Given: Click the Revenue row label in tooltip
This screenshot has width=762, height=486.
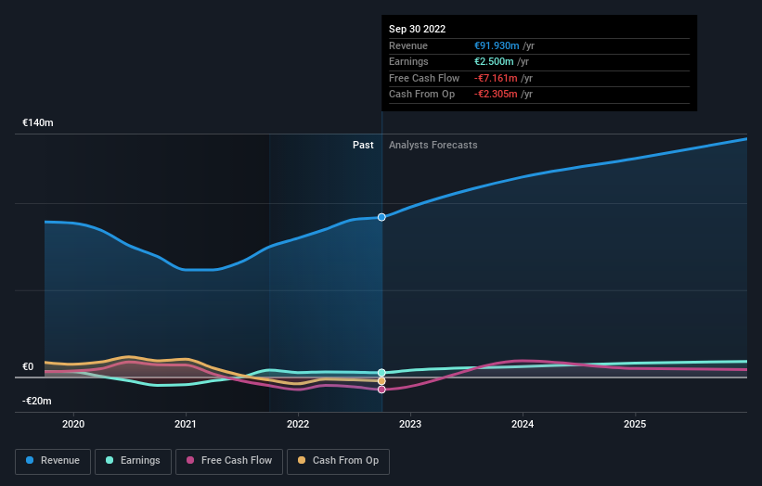Looking at the screenshot, I should coord(408,45).
